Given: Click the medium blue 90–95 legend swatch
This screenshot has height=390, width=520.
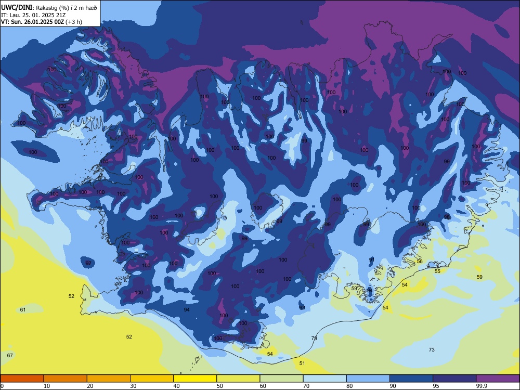Looking at the screenshot, I should point(411,379).
